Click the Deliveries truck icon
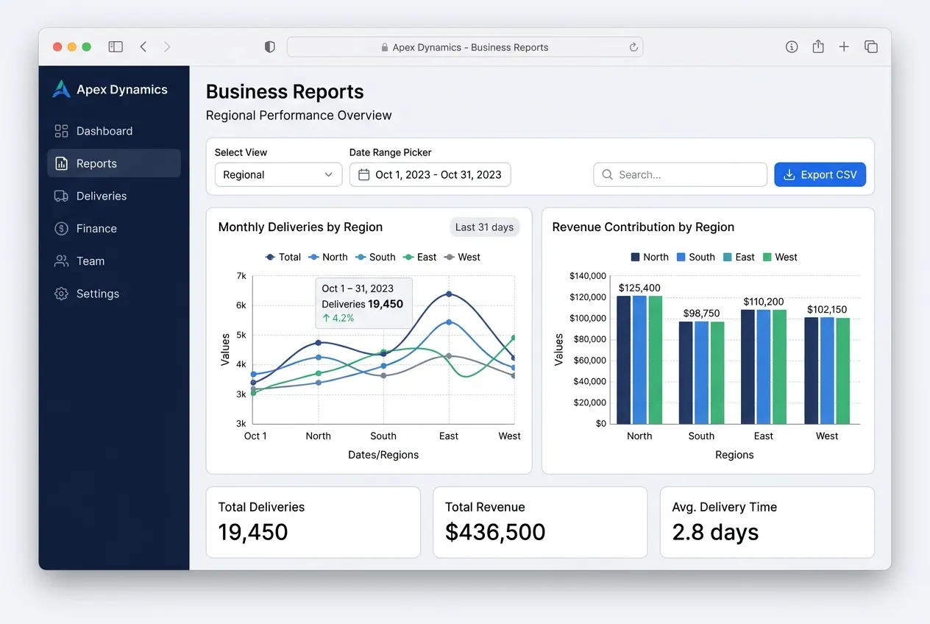 (61, 196)
